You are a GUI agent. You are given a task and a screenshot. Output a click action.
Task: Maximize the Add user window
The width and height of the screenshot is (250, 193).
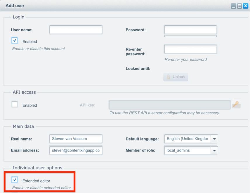[x=239, y=6]
